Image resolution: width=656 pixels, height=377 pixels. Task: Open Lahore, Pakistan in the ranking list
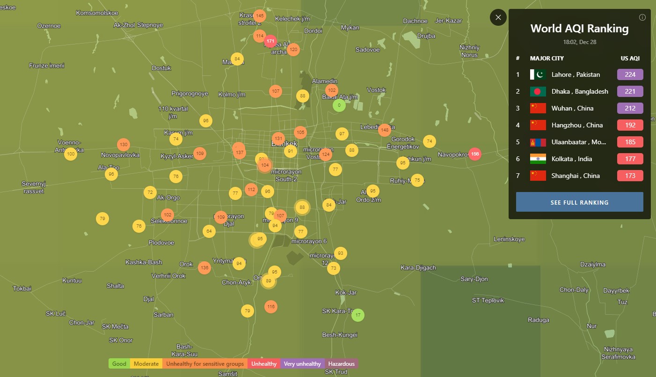pos(575,74)
